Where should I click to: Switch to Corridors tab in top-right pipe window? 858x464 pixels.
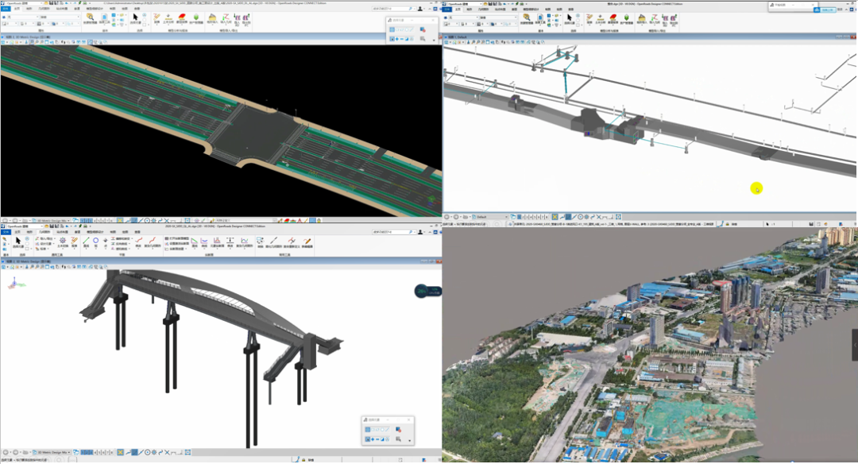(514, 10)
